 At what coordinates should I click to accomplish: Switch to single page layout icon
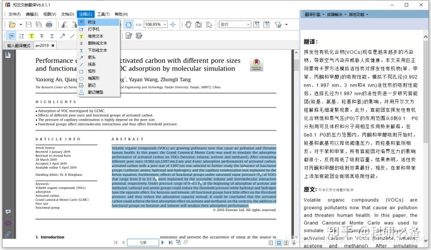(x=271, y=243)
